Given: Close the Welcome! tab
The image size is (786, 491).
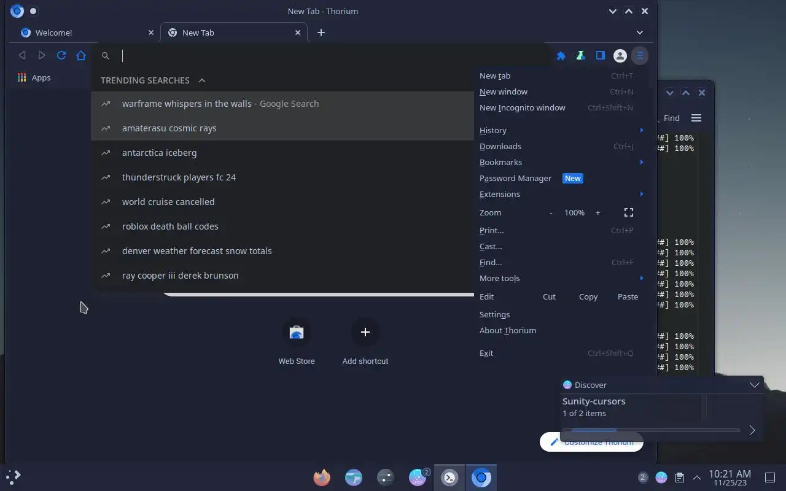Looking at the screenshot, I should tap(151, 33).
